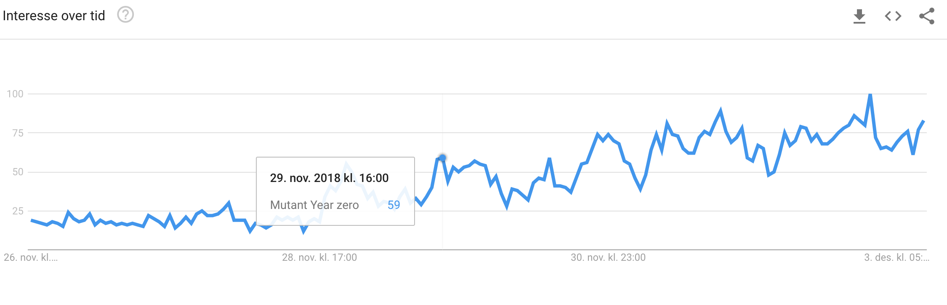The width and height of the screenshot is (947, 305).
Task: Click the download CSV icon
Action: (x=859, y=16)
